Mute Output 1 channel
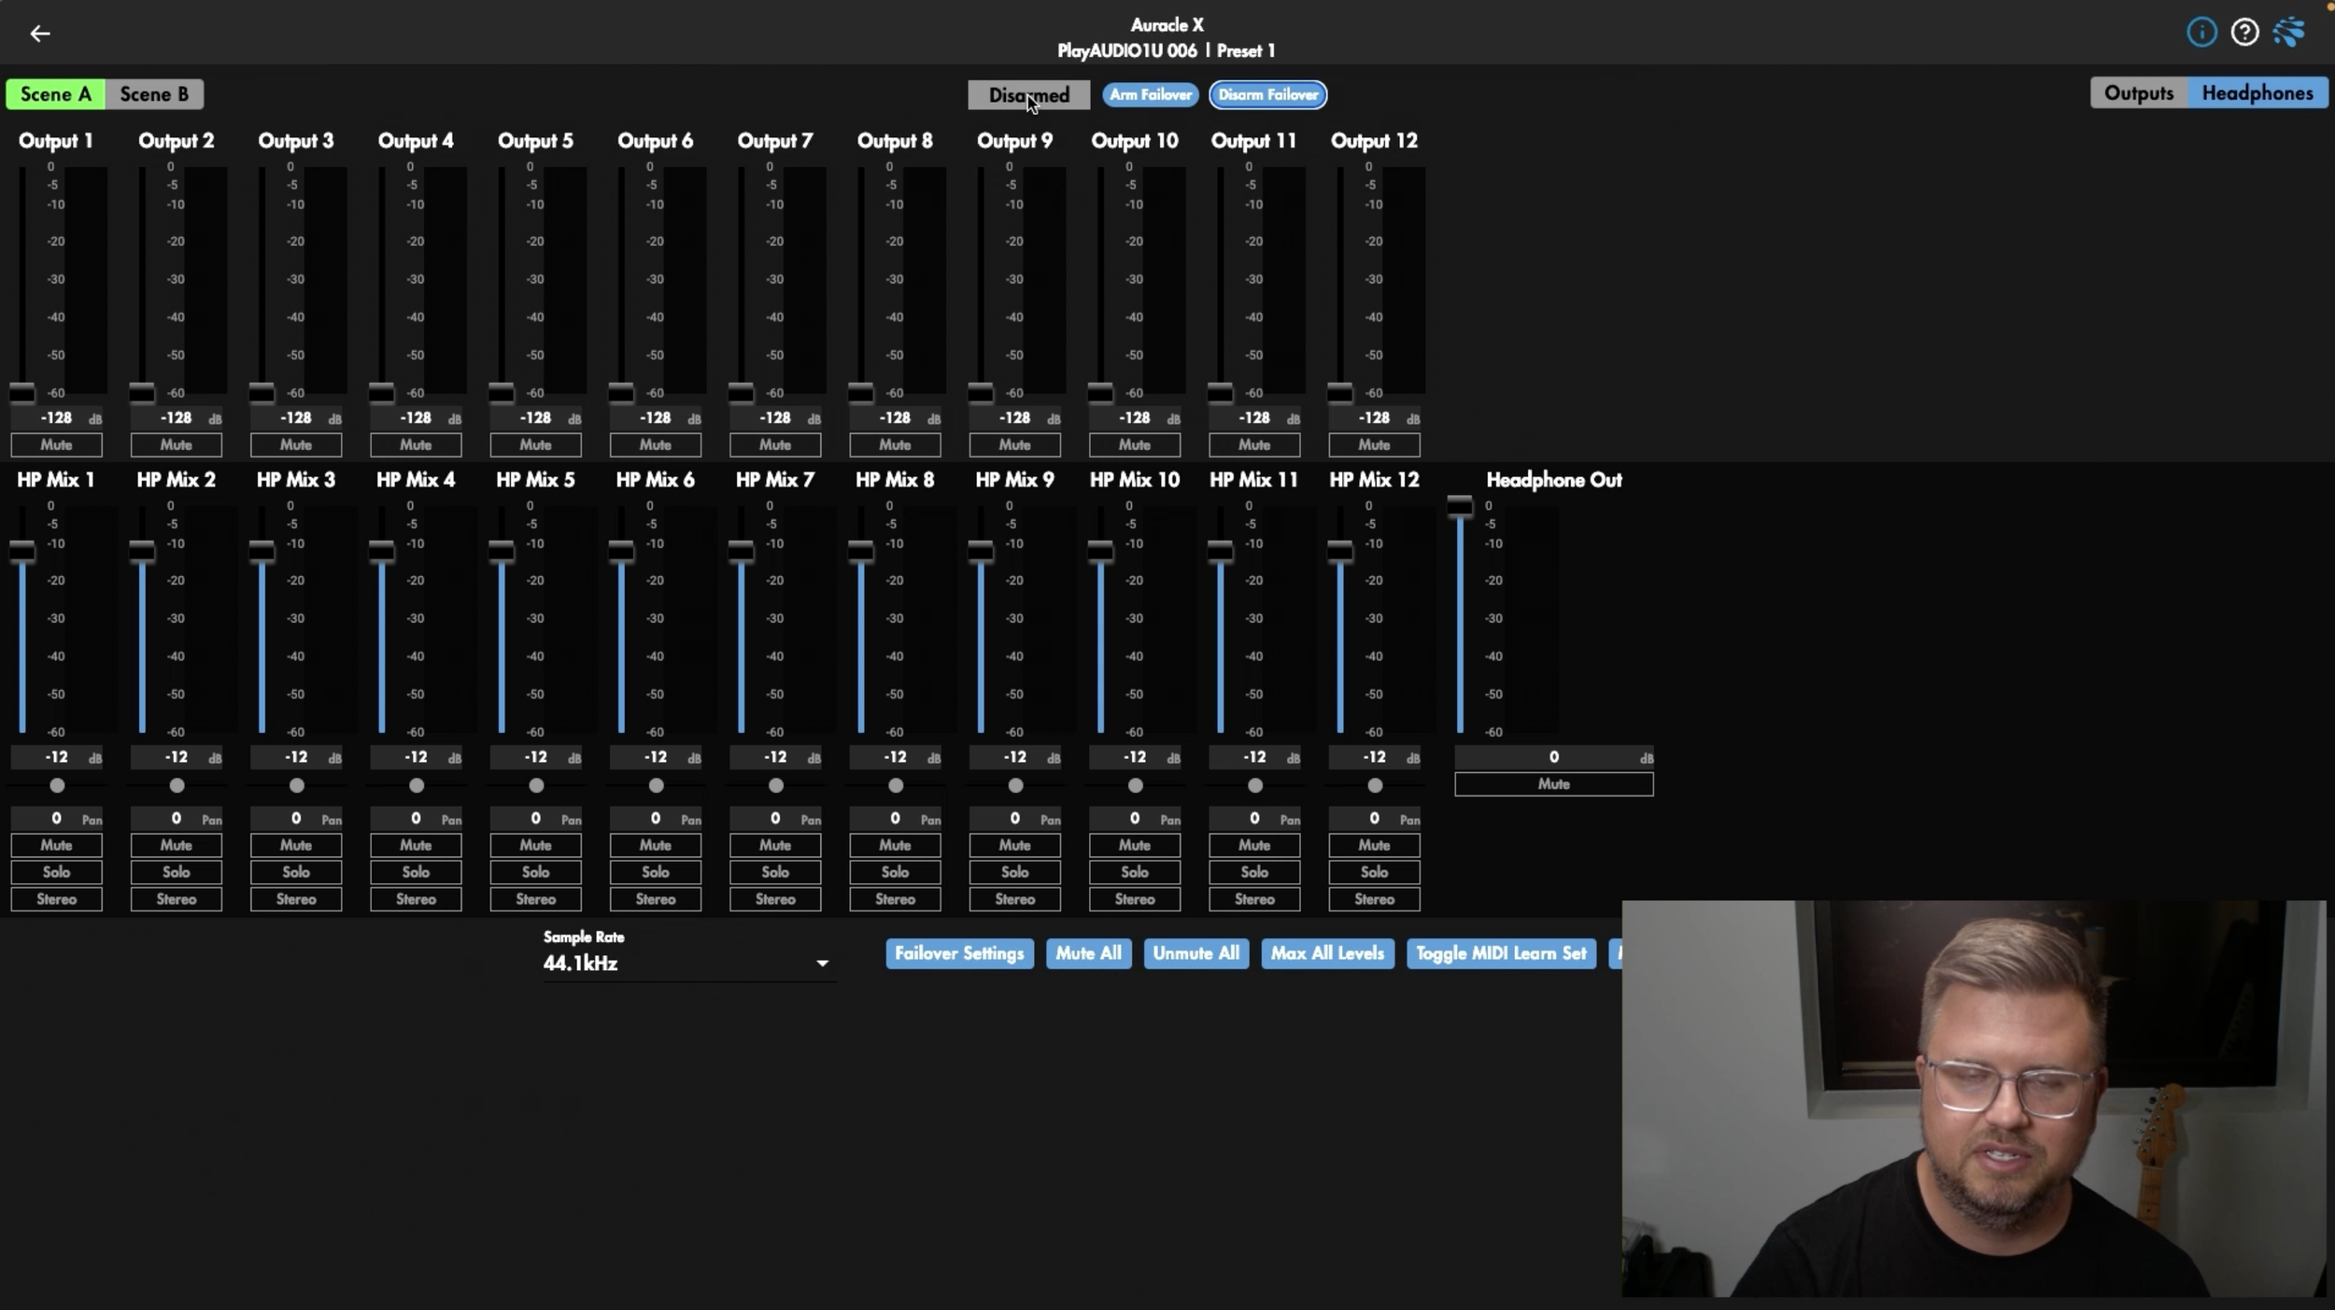This screenshot has height=1310, width=2335. coord(56,444)
